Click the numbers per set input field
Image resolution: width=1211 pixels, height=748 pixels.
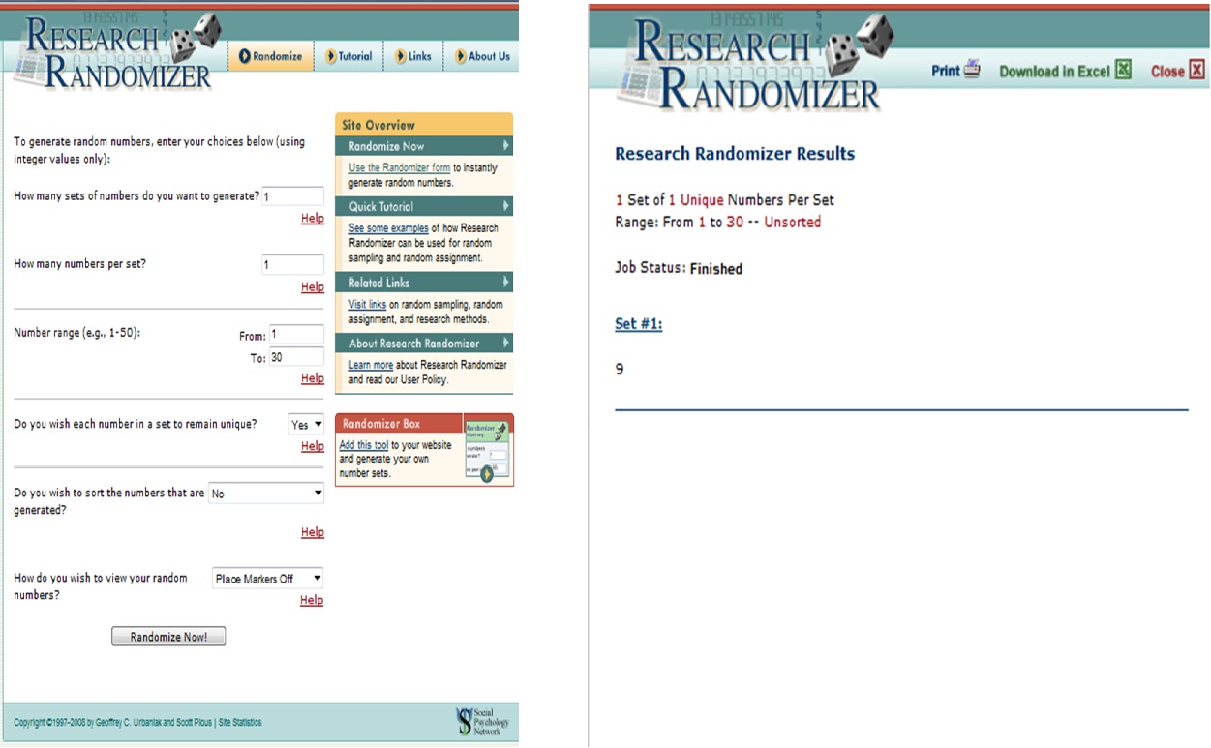point(293,264)
